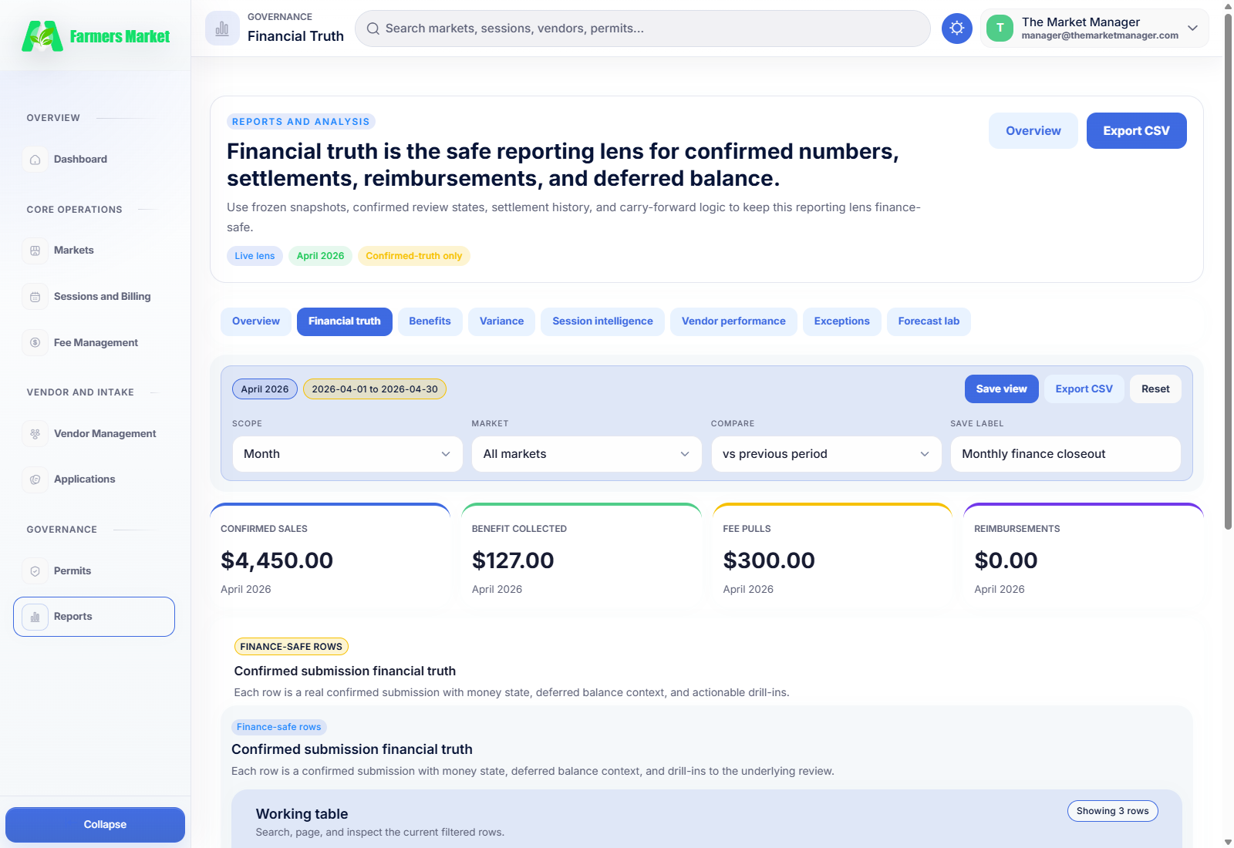
Task: Open the settings gear next to the search bar
Action: click(x=957, y=28)
